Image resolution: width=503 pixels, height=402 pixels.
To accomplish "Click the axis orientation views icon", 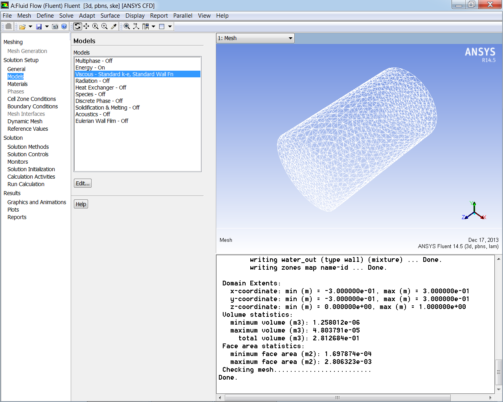I will pyautogui.click(x=136, y=26).
